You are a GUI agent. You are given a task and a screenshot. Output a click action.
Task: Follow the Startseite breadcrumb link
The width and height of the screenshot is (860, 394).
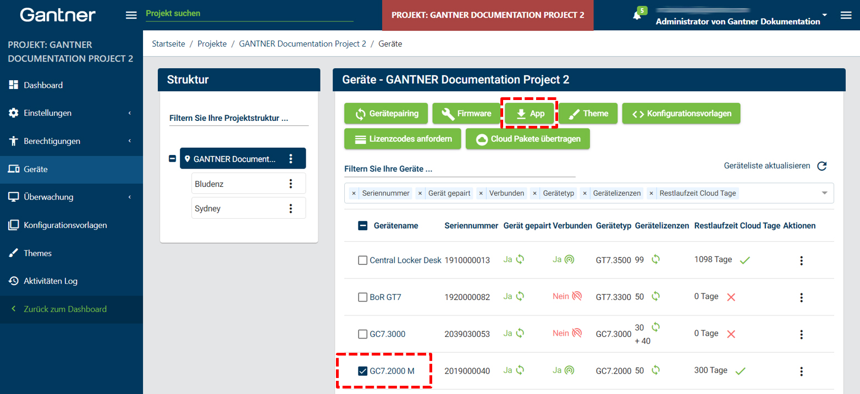168,44
